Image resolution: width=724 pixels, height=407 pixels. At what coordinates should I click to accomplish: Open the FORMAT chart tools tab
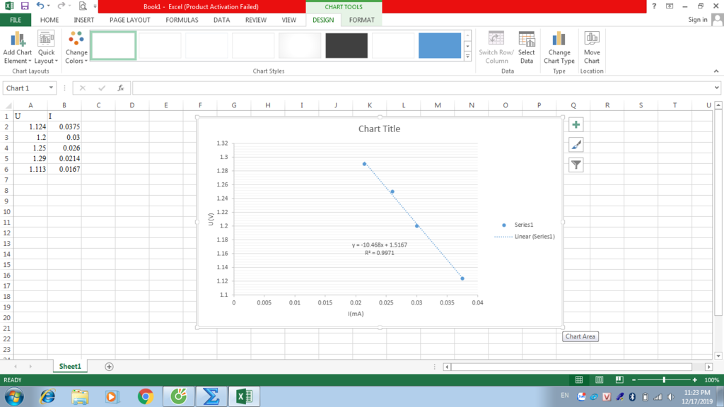361,20
